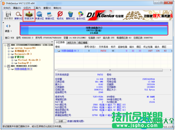This screenshot has height=130, width=175.
Task: Click the 起始柱面 column header
Action: tap(123, 47)
